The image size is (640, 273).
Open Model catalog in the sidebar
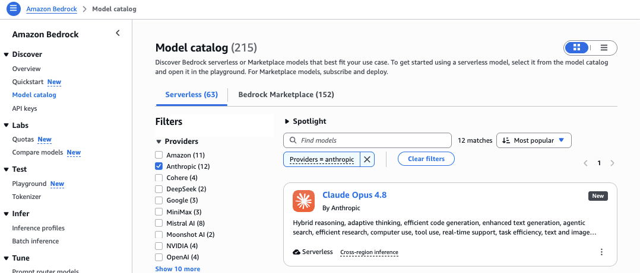coord(34,95)
